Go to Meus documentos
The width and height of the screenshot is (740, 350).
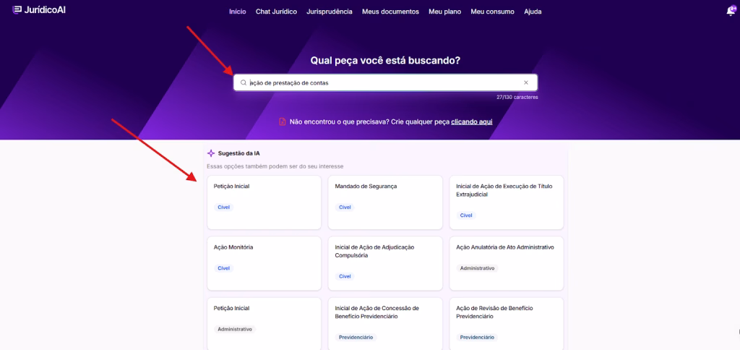[390, 12]
